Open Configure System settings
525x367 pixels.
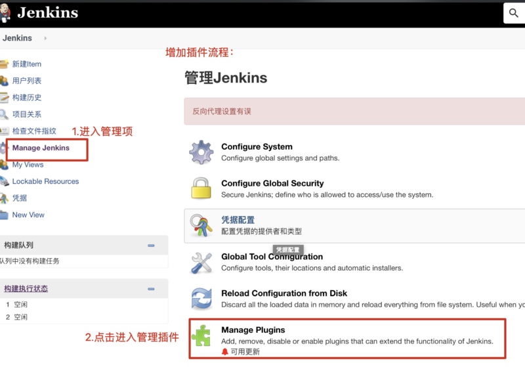(257, 146)
